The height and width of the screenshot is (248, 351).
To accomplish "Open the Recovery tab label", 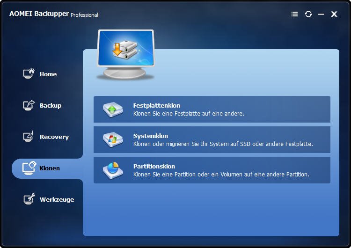I will [54, 137].
